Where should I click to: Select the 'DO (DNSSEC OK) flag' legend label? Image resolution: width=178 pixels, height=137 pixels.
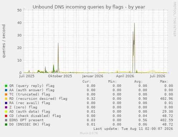[x=30, y=124]
